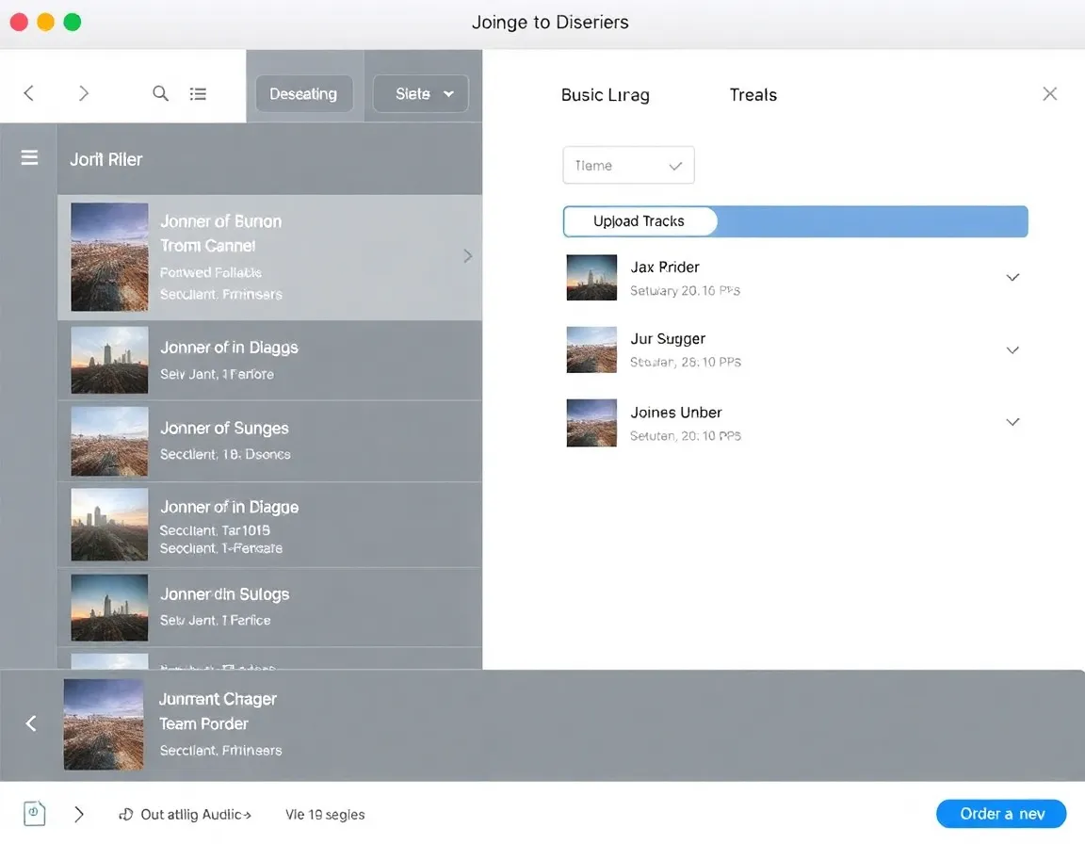Open the Siete dropdown in the toolbar
Viewport: 1085px width, 844px height.
click(420, 93)
